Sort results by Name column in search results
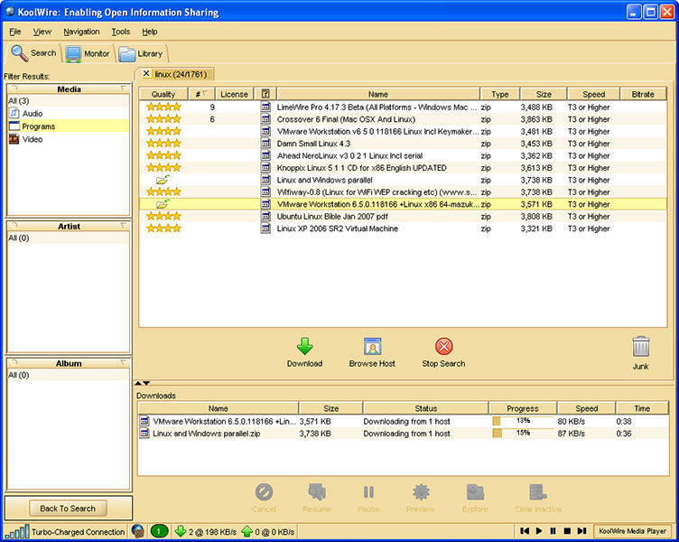 (x=378, y=94)
